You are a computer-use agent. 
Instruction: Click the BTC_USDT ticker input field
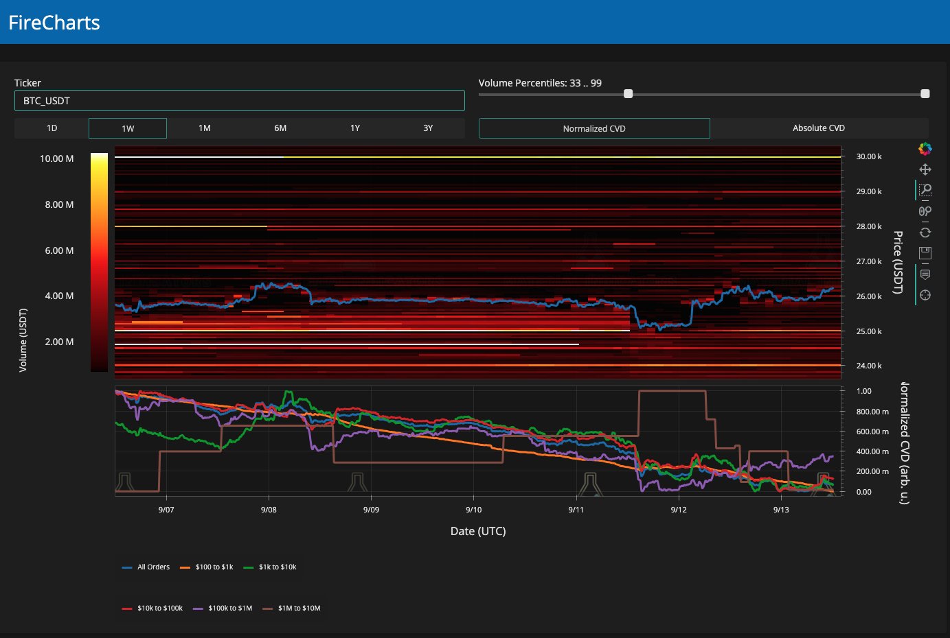click(239, 101)
